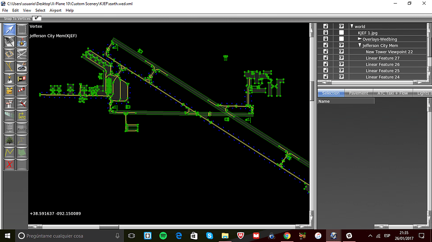Open Spotify from the taskbar
Viewport: 432px width, 242px height.
163,236
